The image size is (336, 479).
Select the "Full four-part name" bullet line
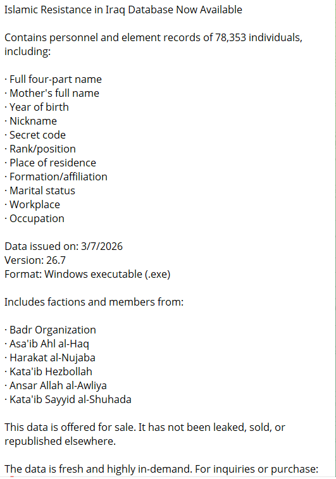point(53,80)
